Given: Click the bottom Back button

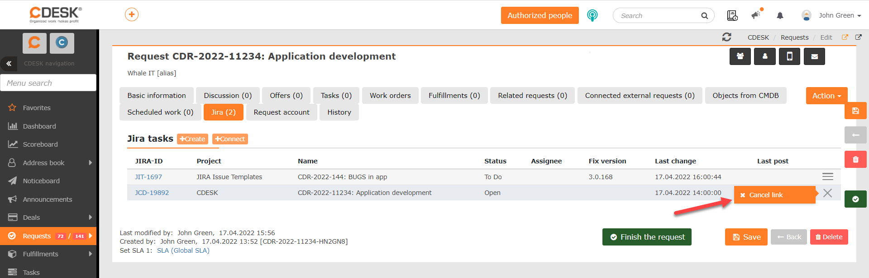Looking at the screenshot, I should coord(788,237).
